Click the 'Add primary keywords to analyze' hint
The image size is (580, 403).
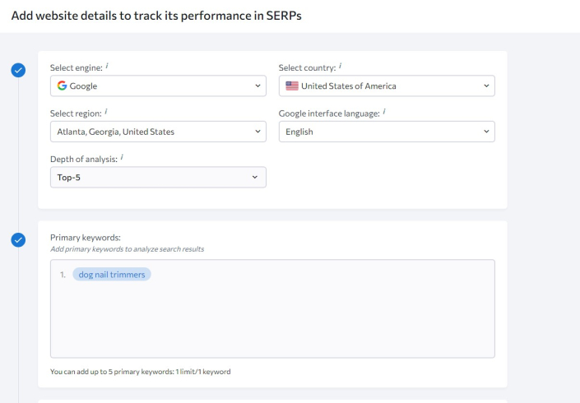[x=127, y=249]
